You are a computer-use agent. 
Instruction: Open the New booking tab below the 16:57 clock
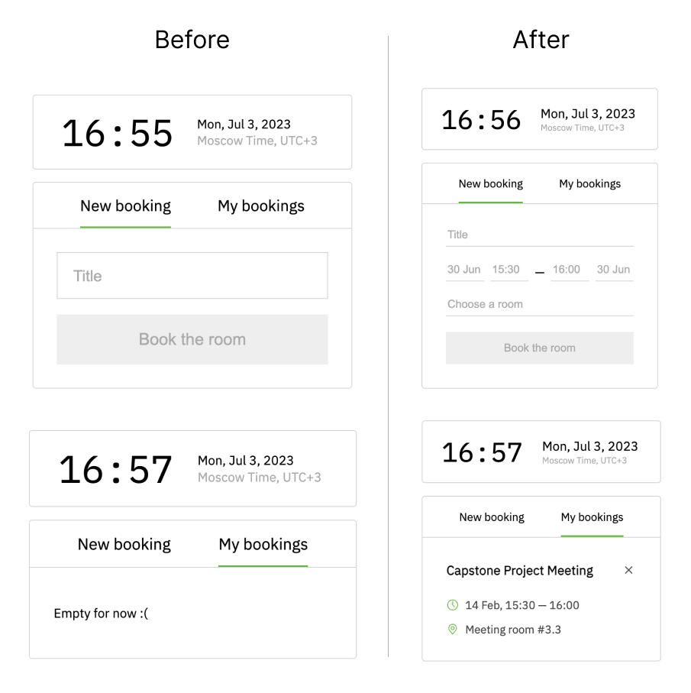point(124,543)
